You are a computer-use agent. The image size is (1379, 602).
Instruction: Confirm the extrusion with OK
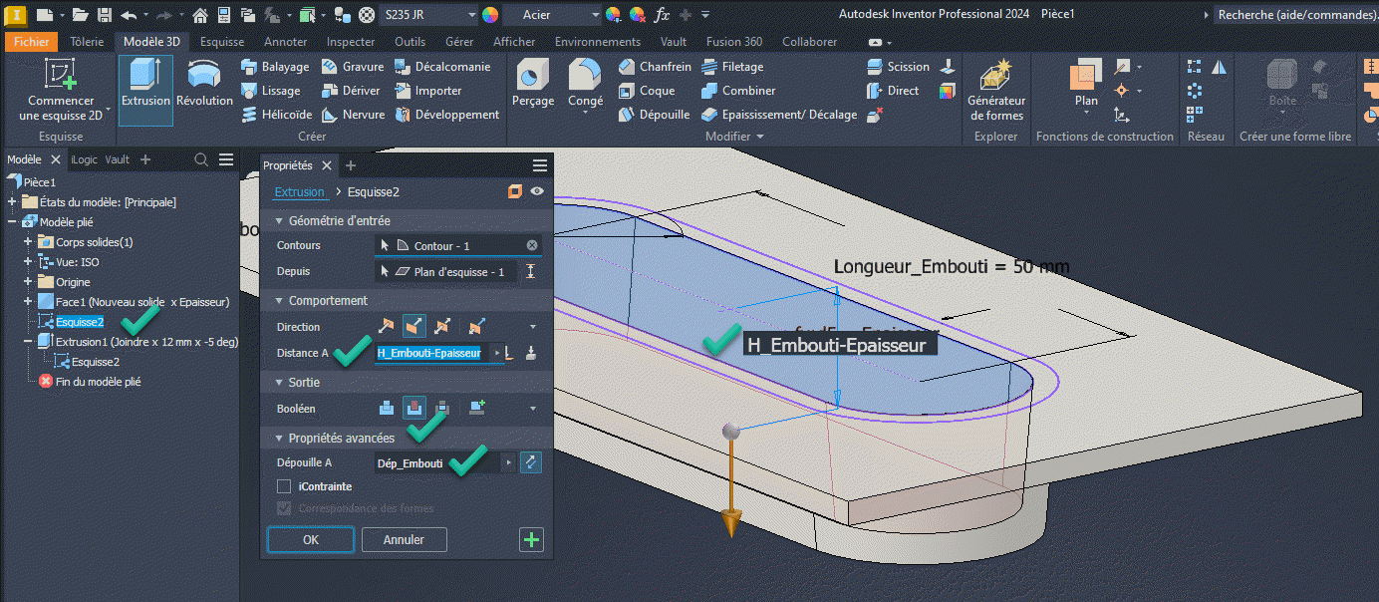tap(311, 539)
